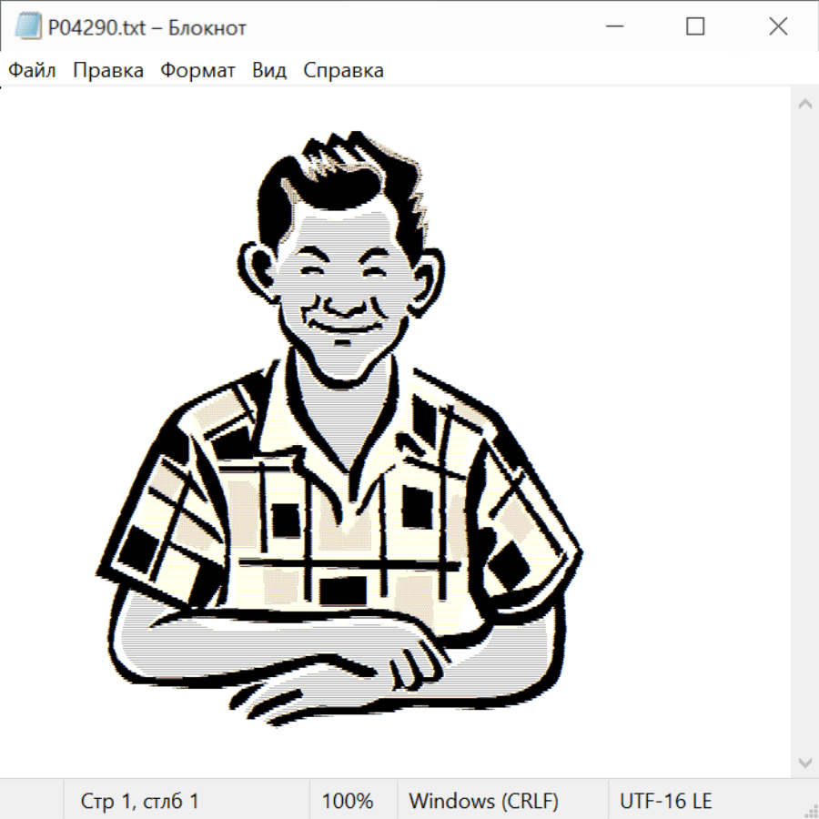Open the Правка menu
This screenshot has width=819, height=819.
(108, 71)
